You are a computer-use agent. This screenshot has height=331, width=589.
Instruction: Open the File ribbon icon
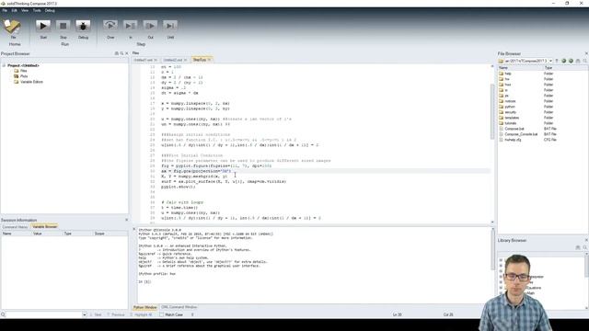coord(12,27)
